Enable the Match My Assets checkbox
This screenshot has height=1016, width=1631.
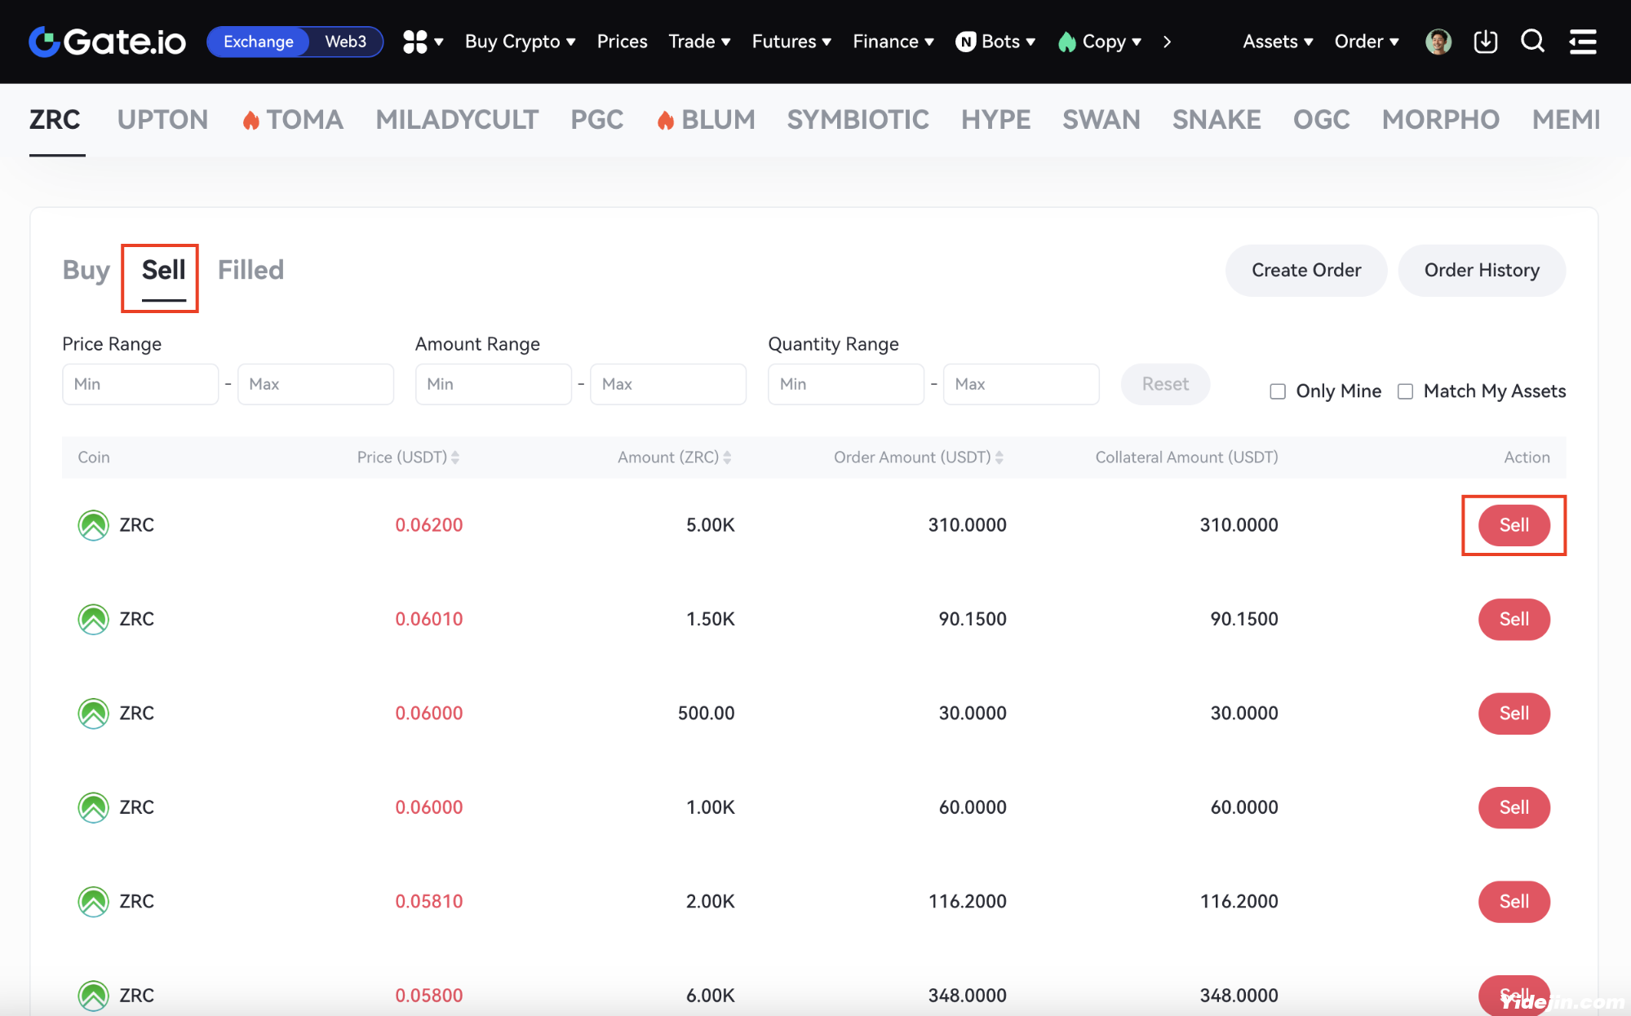(1405, 391)
